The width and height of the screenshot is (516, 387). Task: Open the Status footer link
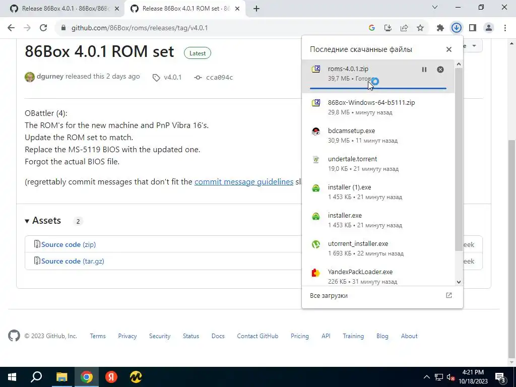[191, 336]
